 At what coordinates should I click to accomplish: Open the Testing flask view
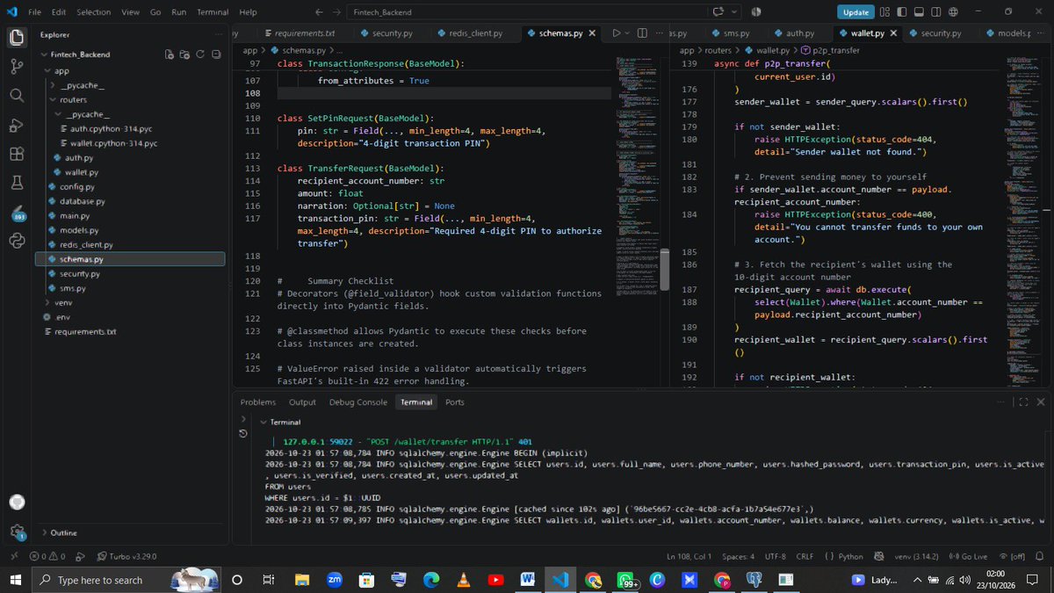(x=17, y=183)
